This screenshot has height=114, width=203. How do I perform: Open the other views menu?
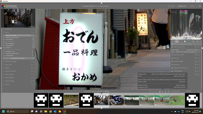point(192,6)
